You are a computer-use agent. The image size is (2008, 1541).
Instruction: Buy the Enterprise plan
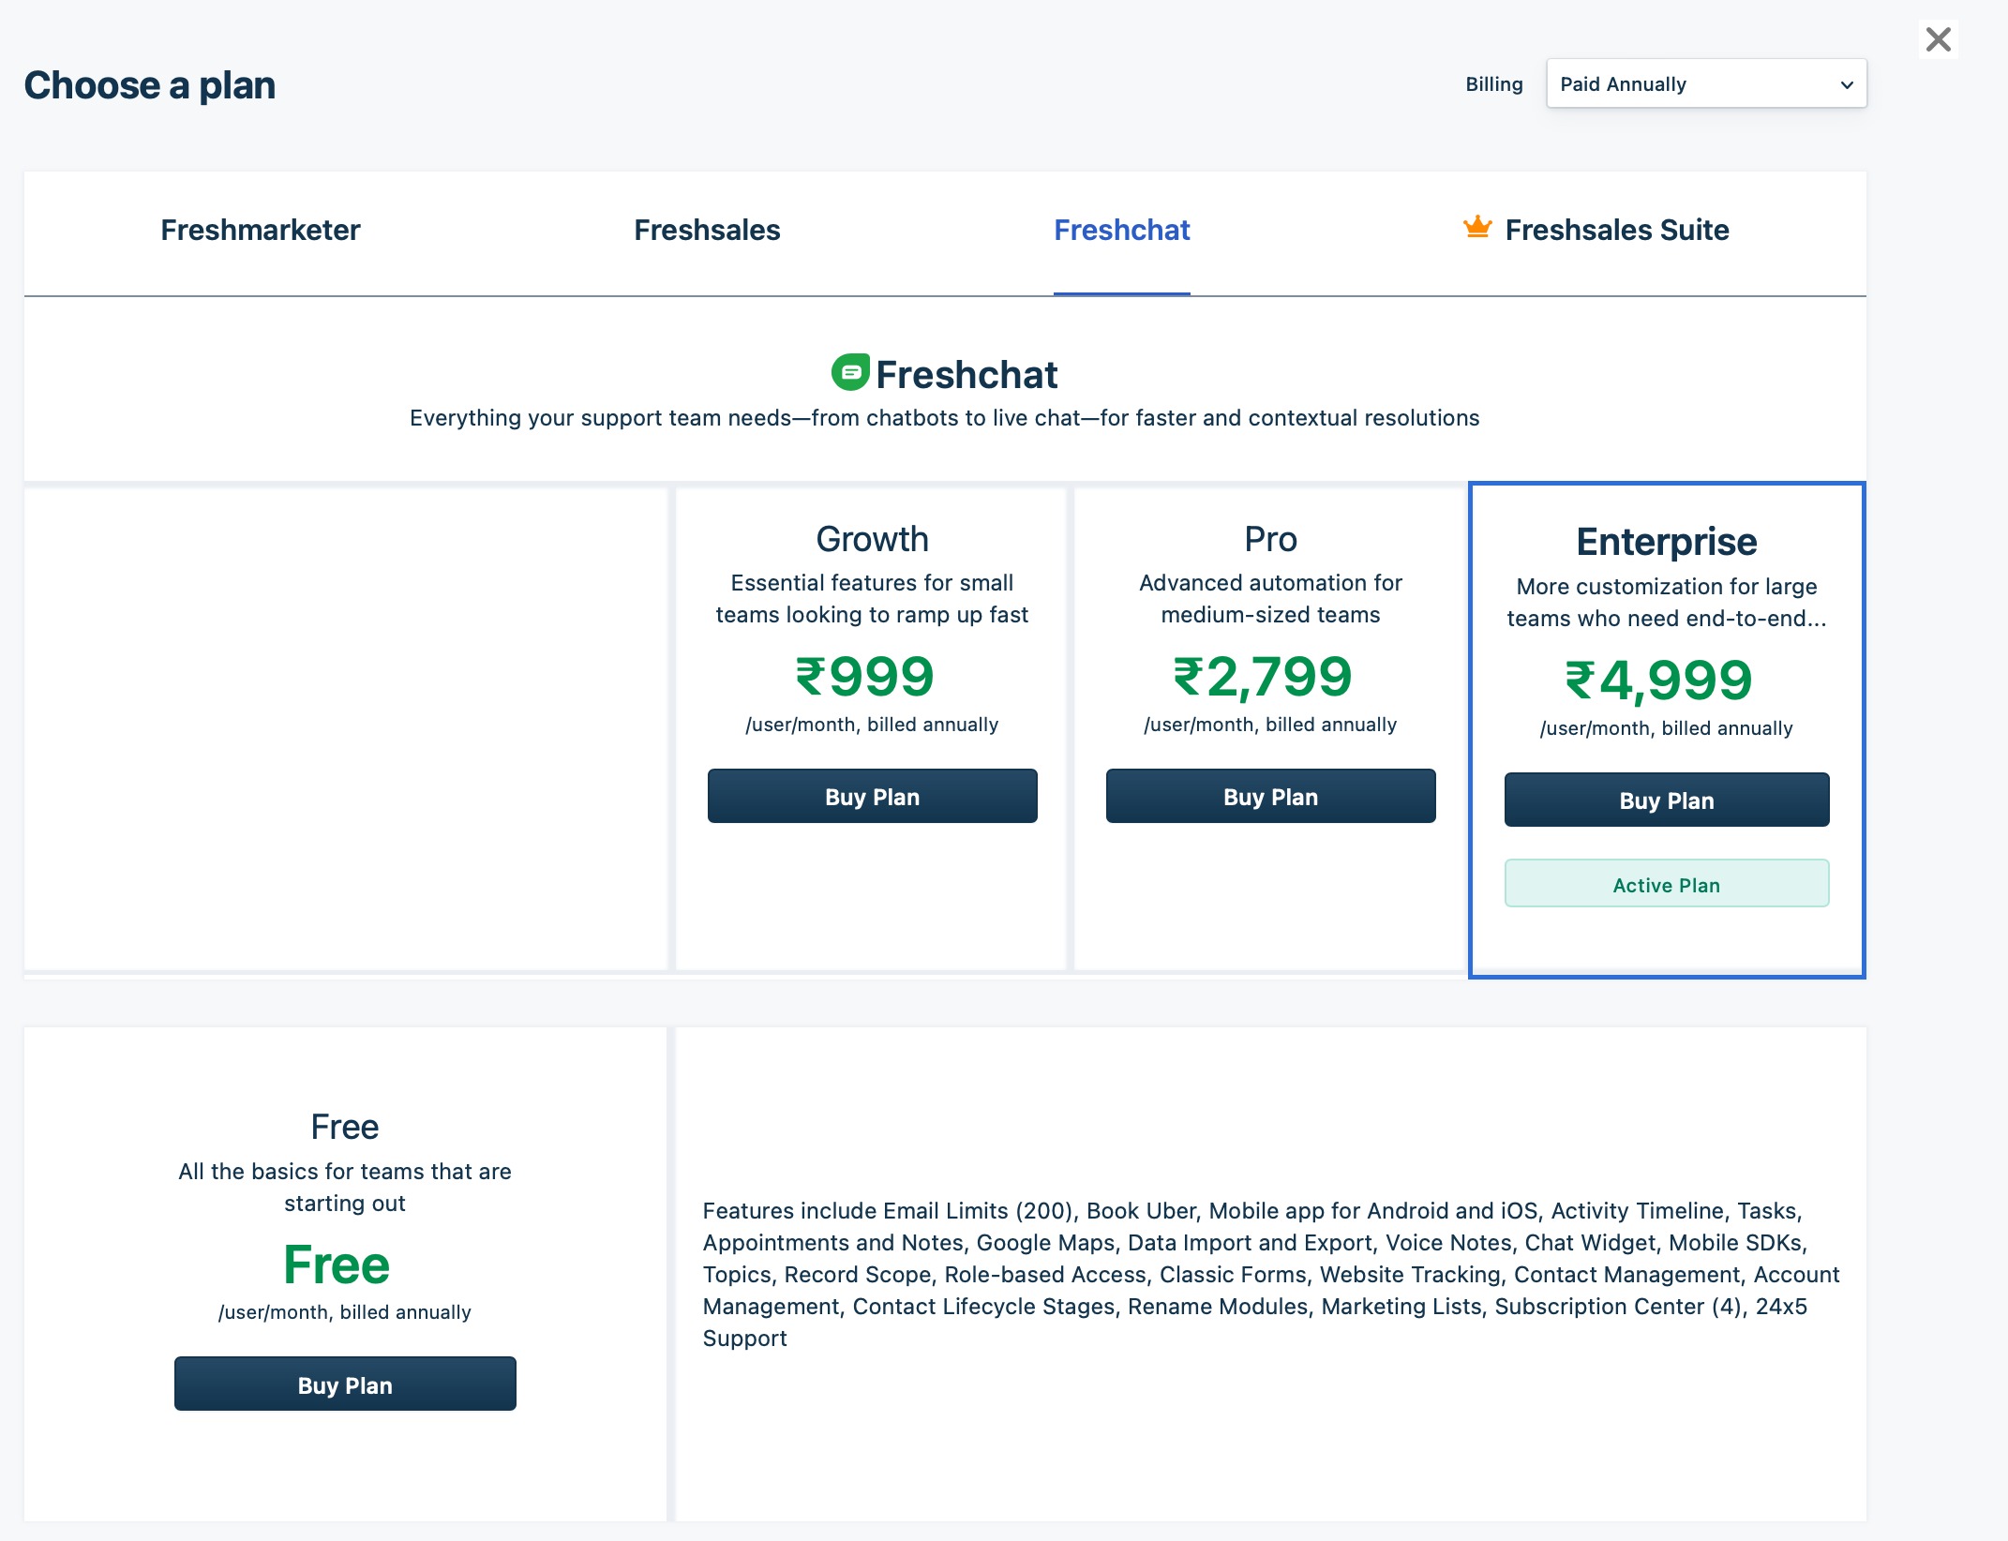click(1666, 800)
